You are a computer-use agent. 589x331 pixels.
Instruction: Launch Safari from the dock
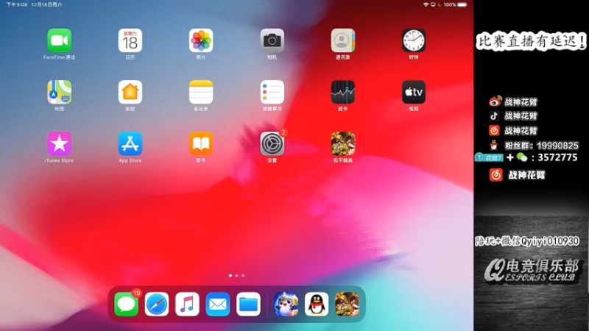pyautogui.click(x=157, y=304)
